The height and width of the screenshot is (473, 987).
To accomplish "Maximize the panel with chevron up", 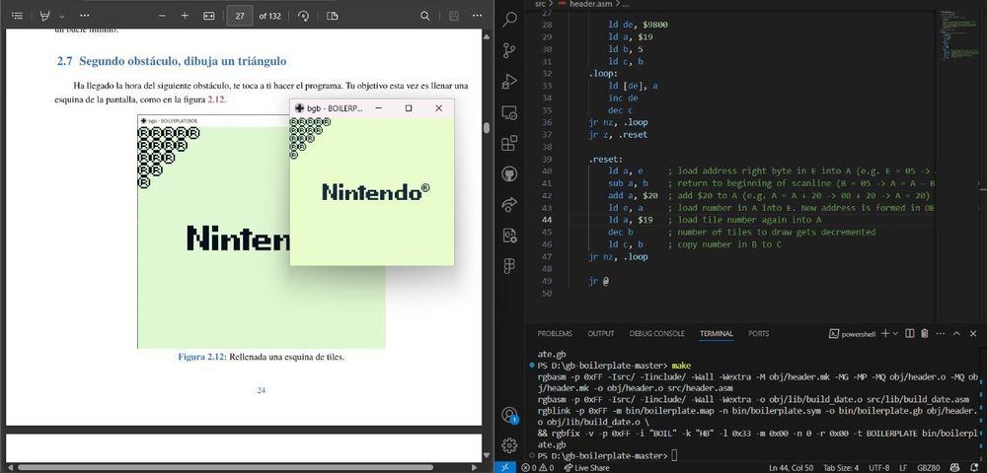I will pos(956,333).
